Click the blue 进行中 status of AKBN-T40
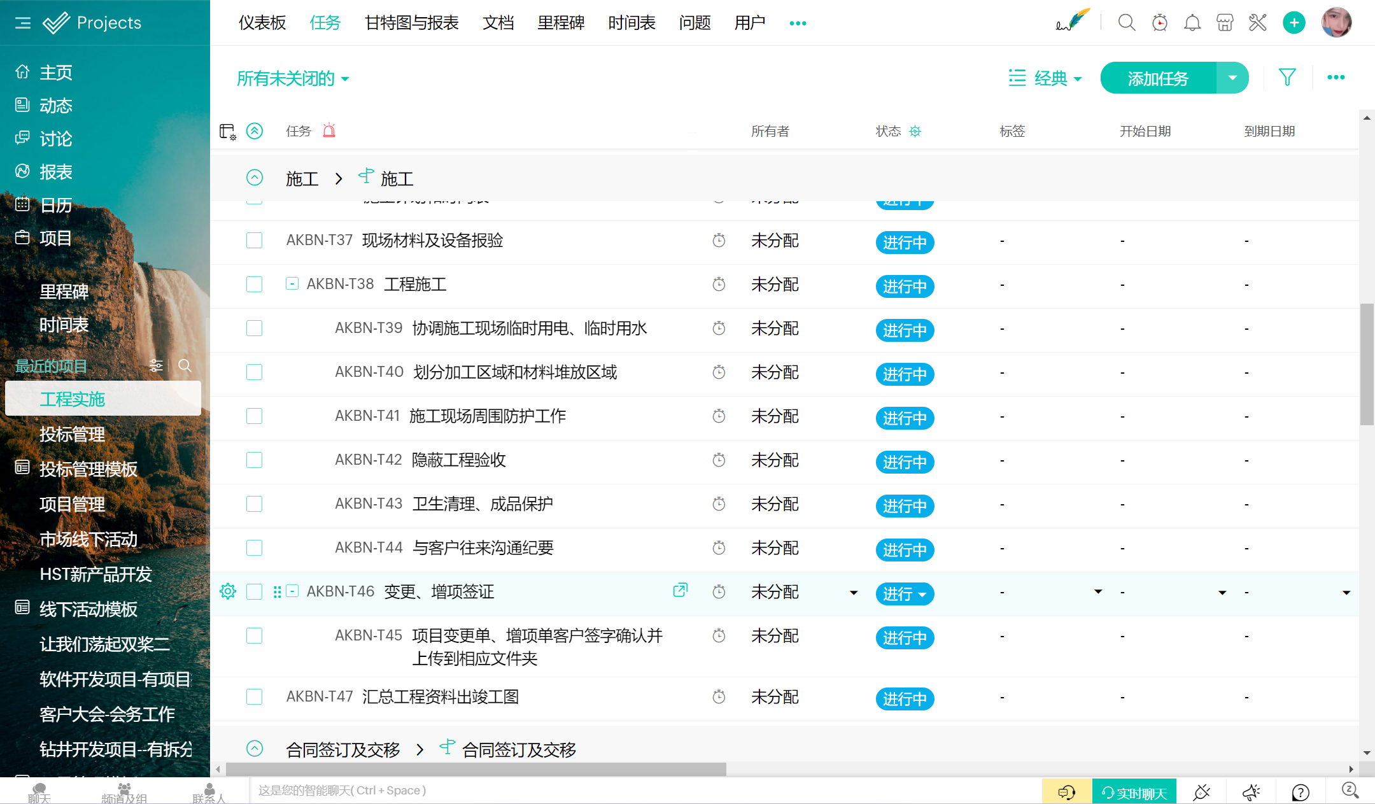 click(904, 374)
